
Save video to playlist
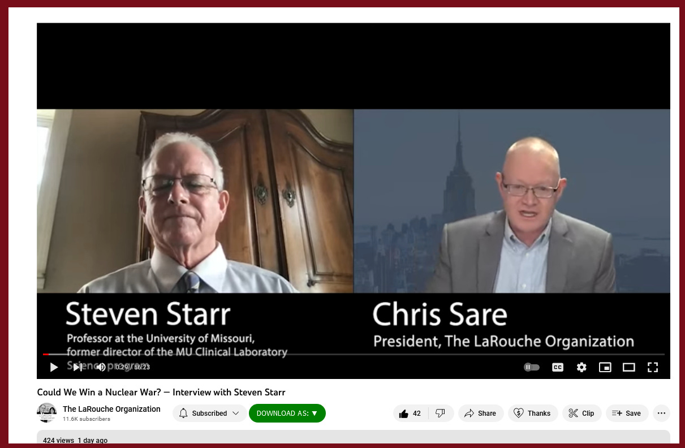[x=627, y=413]
